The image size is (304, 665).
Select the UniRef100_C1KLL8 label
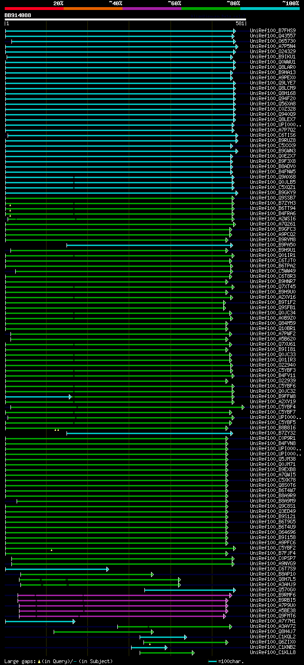click(273, 652)
